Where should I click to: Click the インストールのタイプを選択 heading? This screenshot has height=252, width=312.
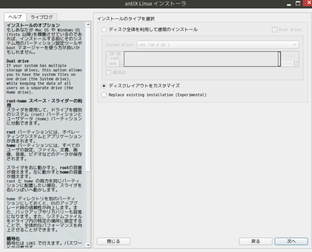point(126,19)
